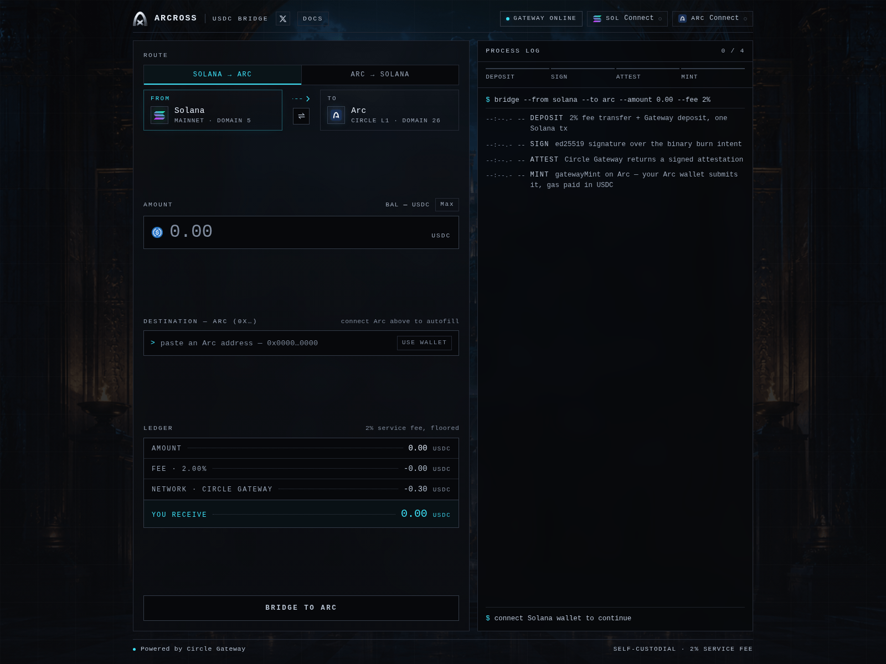Click the BRIDGE TO ARC button
Viewport: 886px width, 664px height.
click(x=301, y=608)
